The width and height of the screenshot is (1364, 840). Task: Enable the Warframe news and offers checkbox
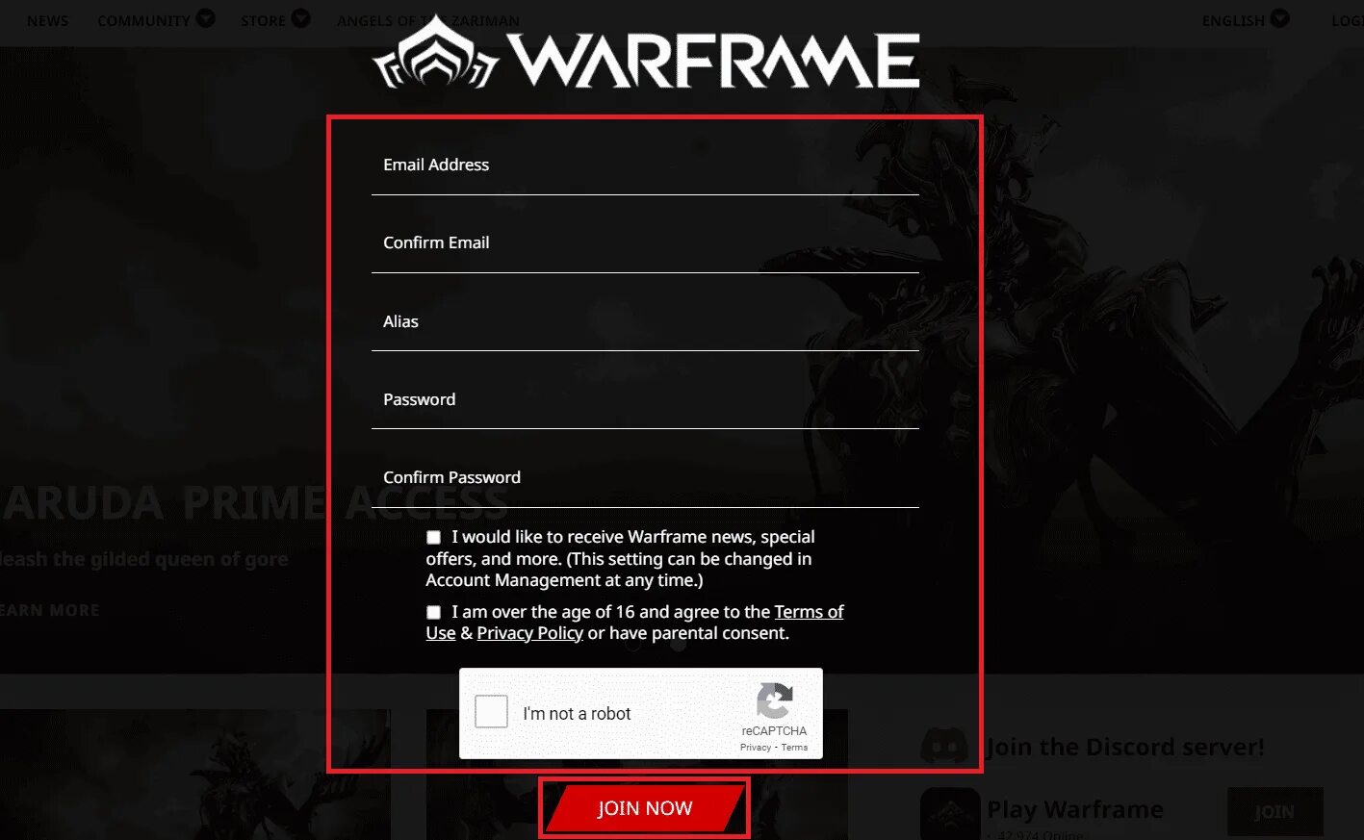433,537
